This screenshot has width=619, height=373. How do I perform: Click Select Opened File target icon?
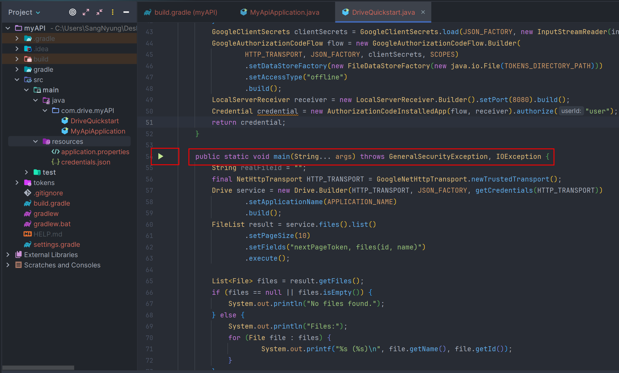point(72,12)
